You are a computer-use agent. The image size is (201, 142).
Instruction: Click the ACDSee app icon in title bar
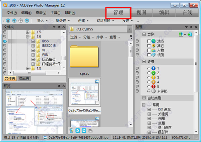(5, 5)
